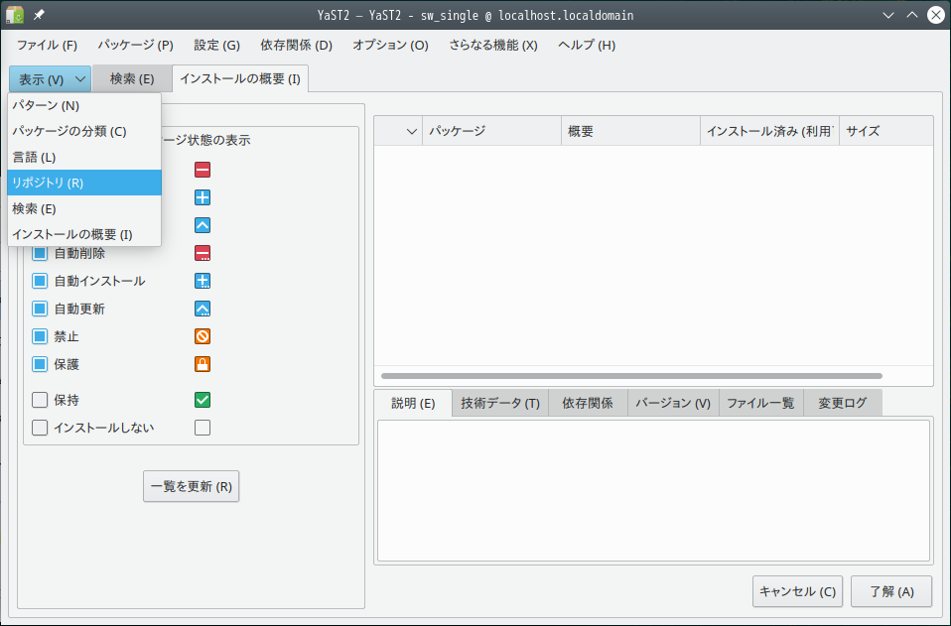The width and height of the screenshot is (951, 626).
Task: Open the さらなる機能 (X) menu
Action: 493,45
